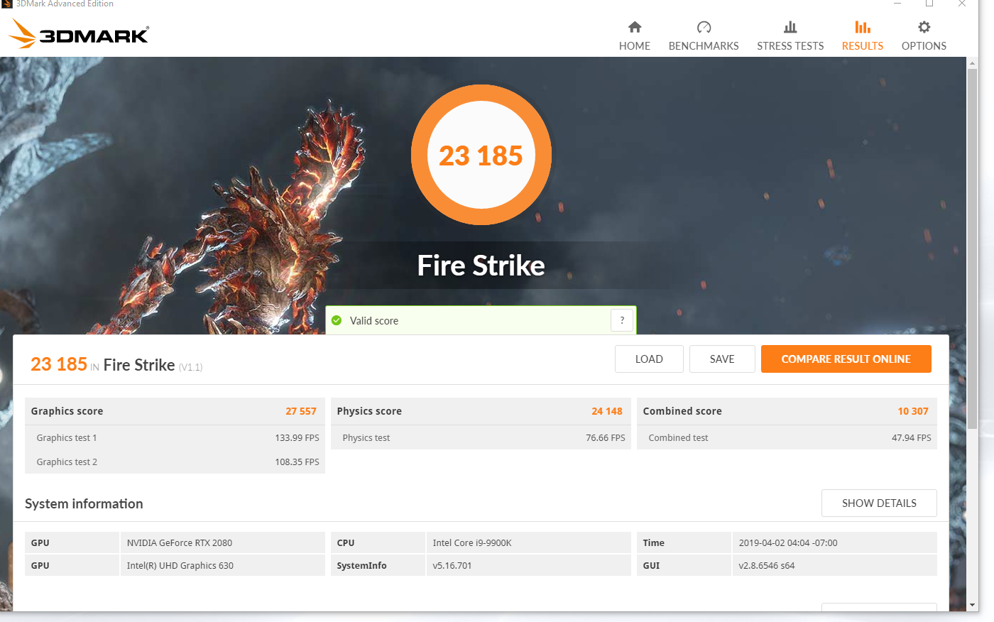This screenshot has width=994, height=622.
Task: Click the Physics score label
Action: coord(369,411)
